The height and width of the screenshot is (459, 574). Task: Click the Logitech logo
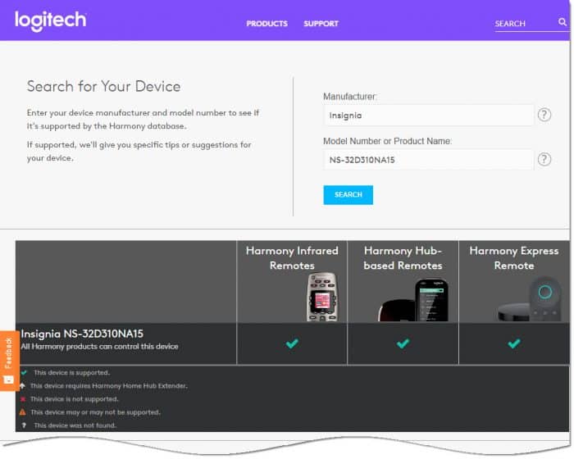51,20
